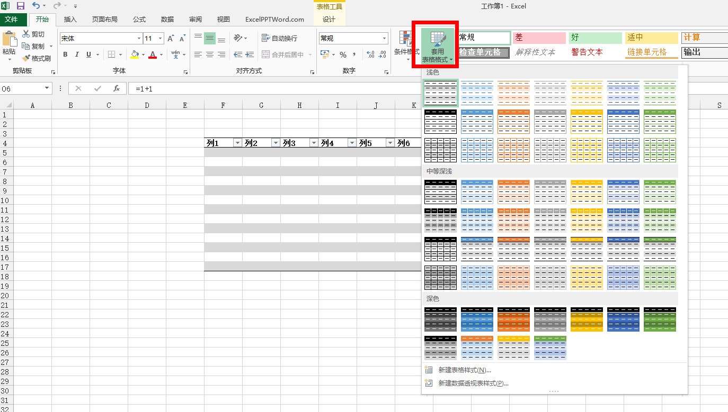
Task: Toggle underline formatting
Action: click(88, 54)
